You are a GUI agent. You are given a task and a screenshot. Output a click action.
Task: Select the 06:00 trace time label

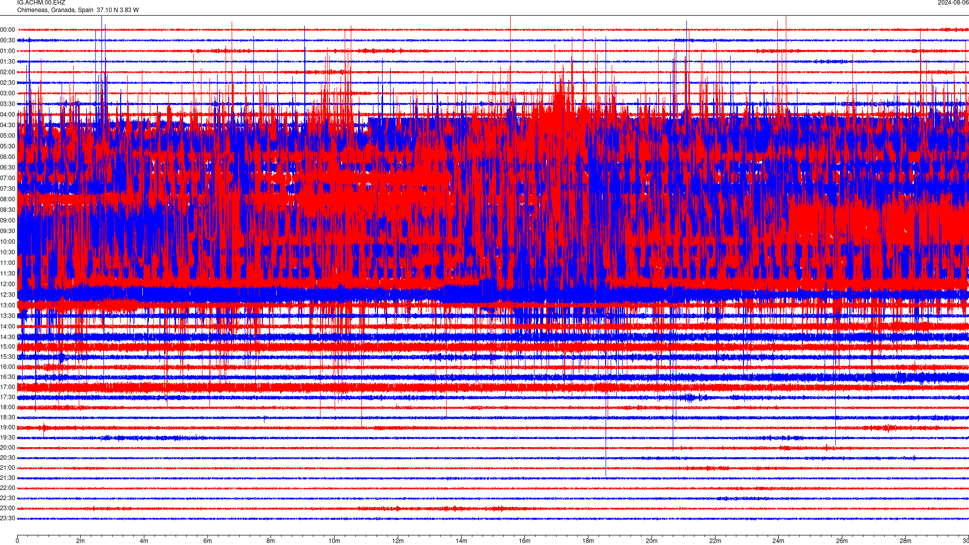pyautogui.click(x=8, y=157)
